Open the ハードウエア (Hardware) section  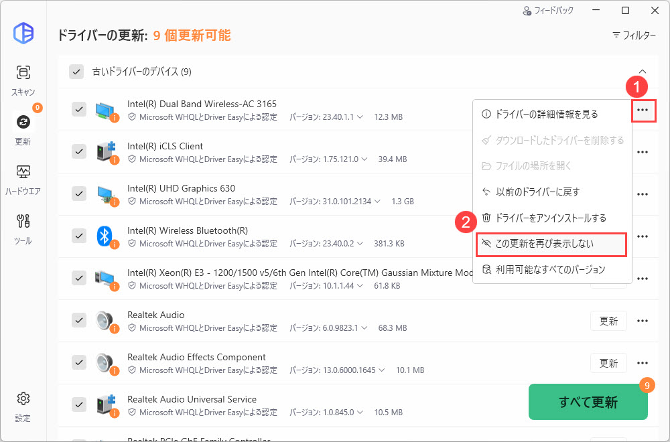(x=23, y=179)
